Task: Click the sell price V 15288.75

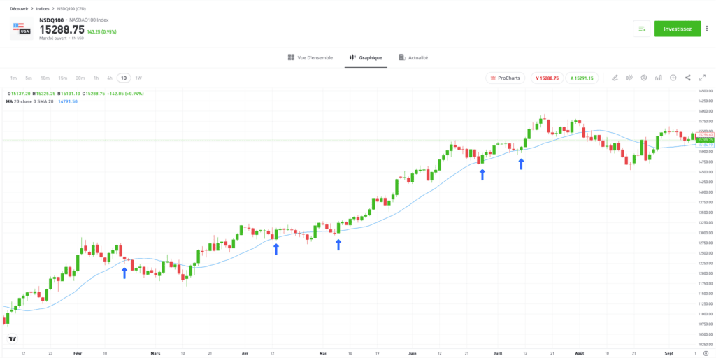Action: [547, 78]
